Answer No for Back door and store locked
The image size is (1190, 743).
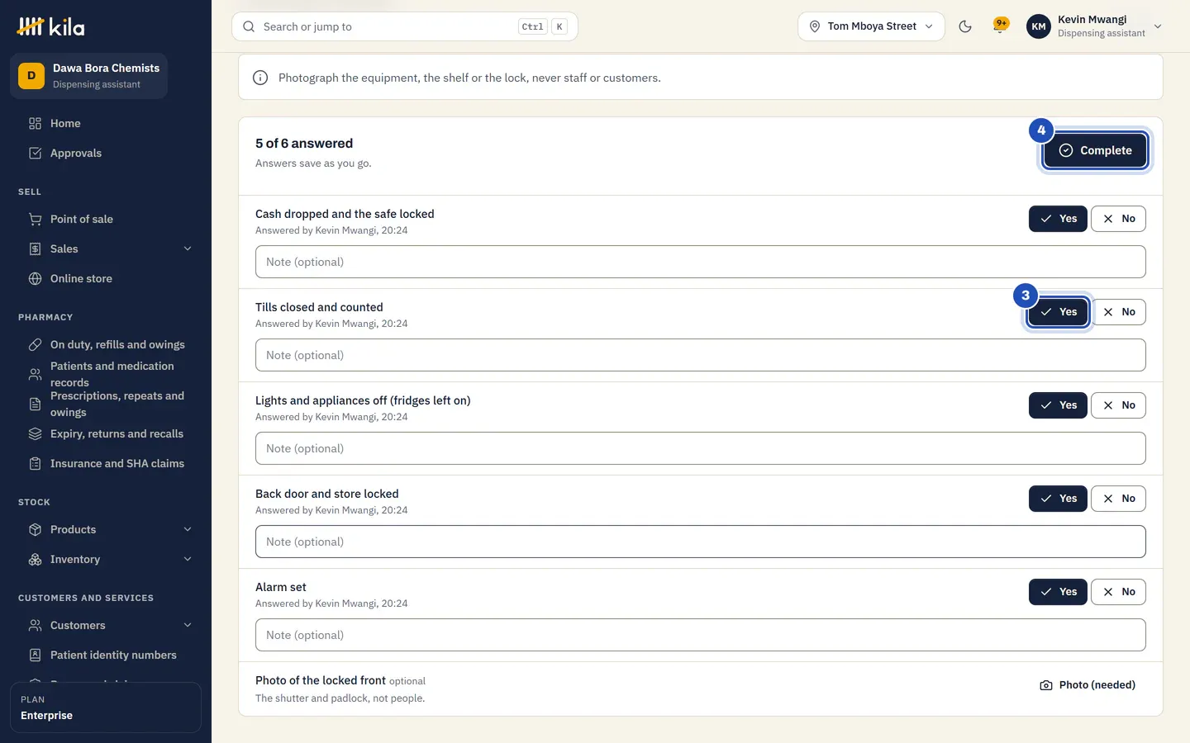[1118, 499]
